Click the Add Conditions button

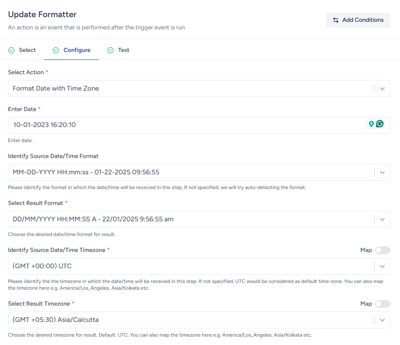358,20
